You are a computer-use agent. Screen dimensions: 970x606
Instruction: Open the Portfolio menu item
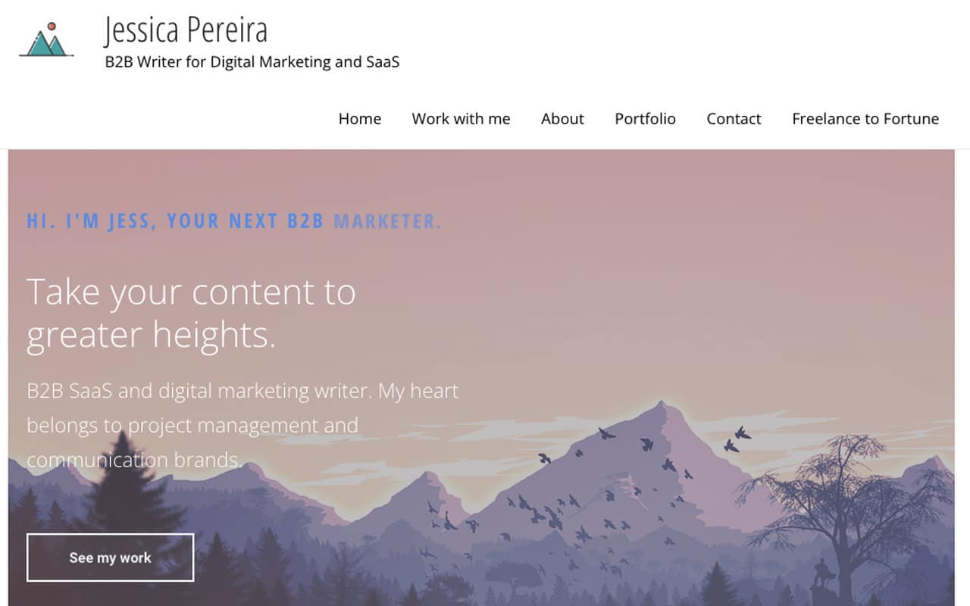tap(645, 119)
